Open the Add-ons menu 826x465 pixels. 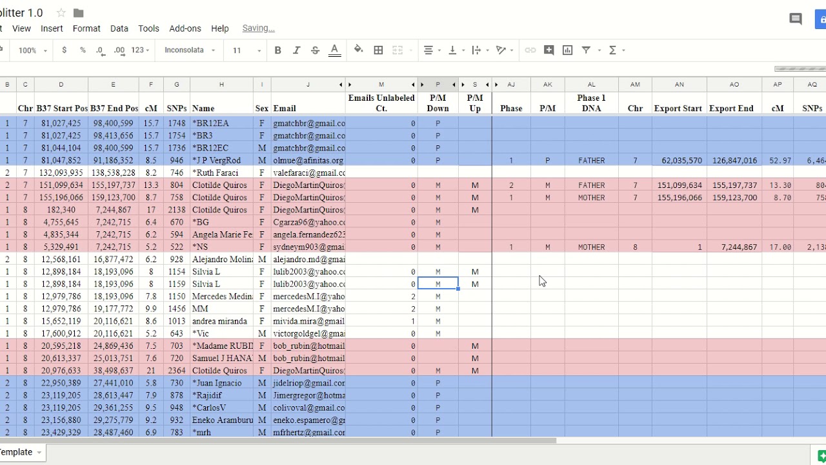click(185, 28)
